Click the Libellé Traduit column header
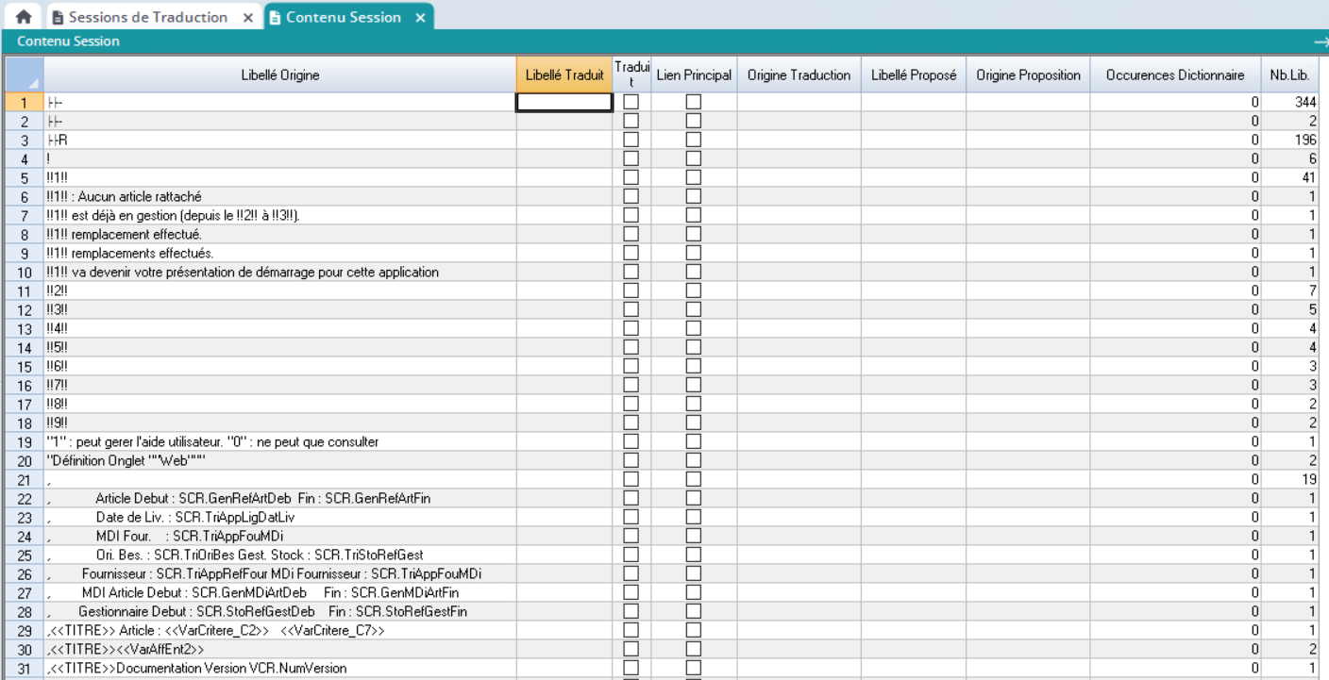The width and height of the screenshot is (1329, 680). [x=564, y=75]
